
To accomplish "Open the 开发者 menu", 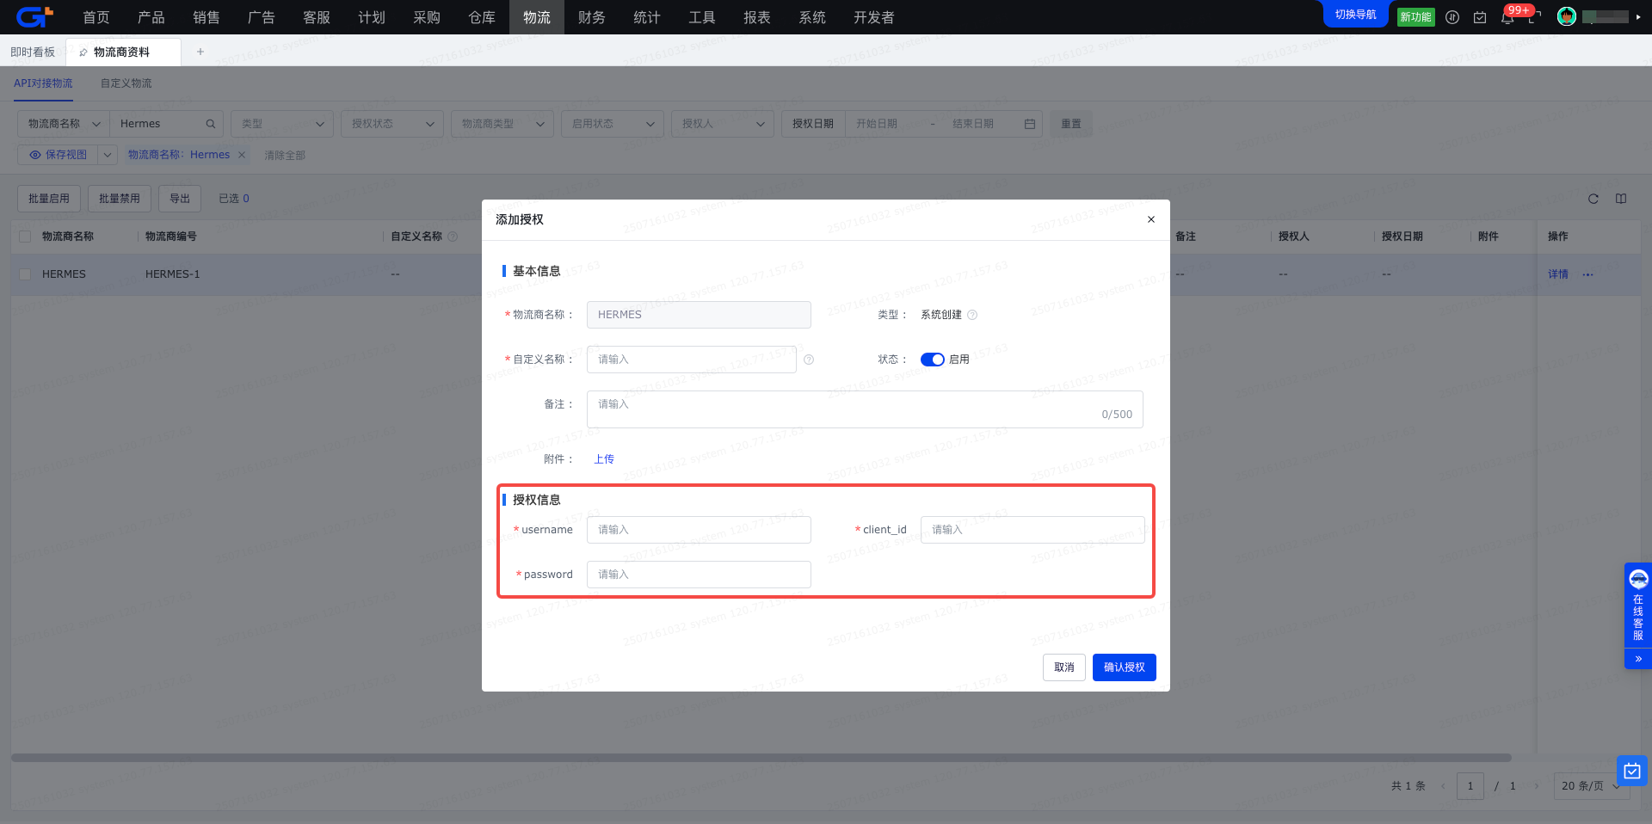I will (x=874, y=17).
